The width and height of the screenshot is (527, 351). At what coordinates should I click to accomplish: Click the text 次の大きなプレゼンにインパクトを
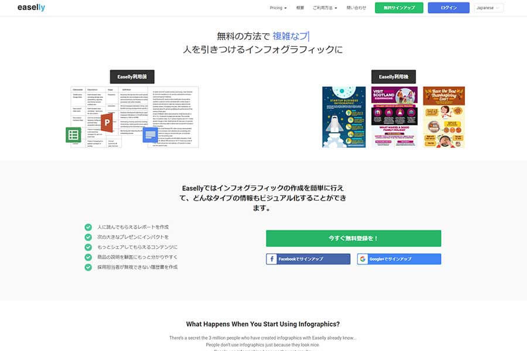(x=133, y=237)
